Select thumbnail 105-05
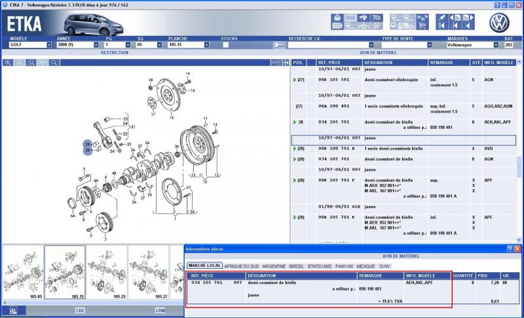The image size is (524, 318). click(23, 272)
